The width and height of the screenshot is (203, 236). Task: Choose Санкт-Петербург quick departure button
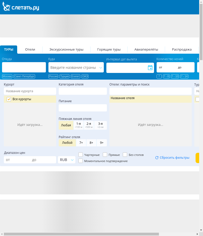pos(24,76)
